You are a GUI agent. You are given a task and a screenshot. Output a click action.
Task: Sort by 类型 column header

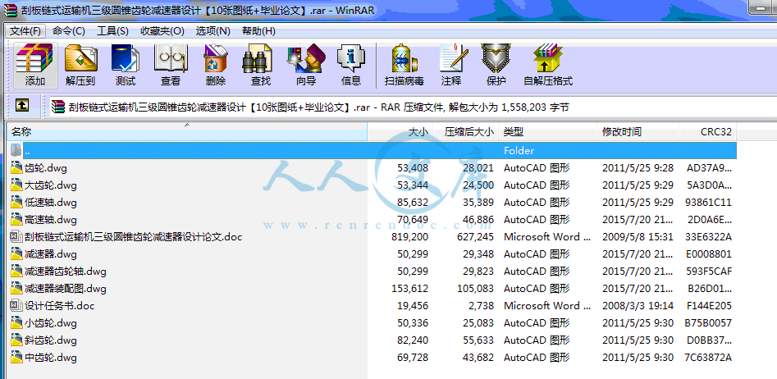(547, 132)
